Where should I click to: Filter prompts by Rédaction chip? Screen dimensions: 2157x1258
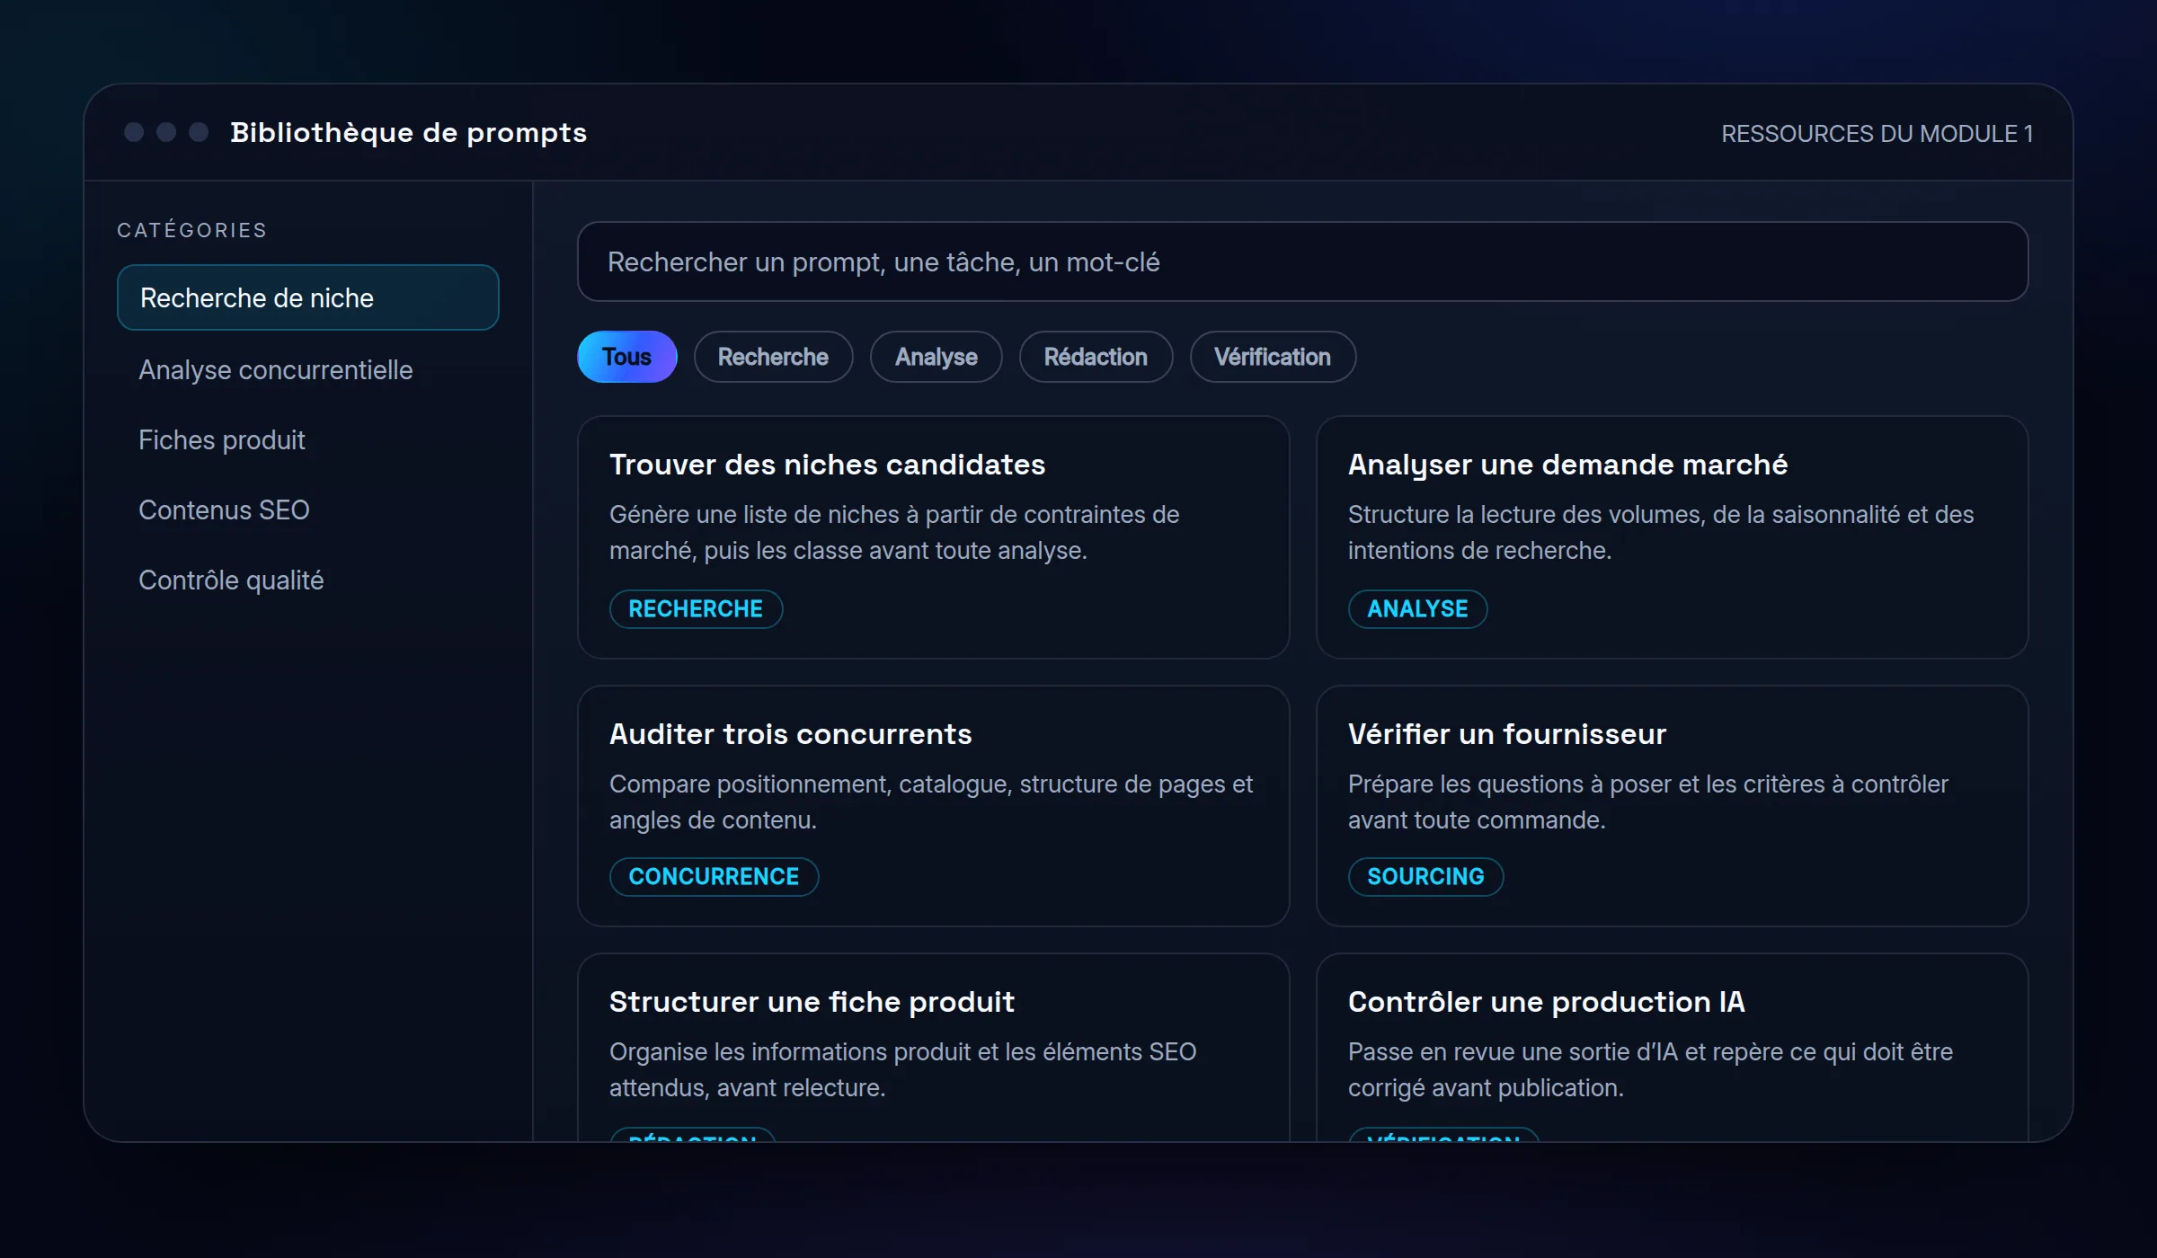tap(1096, 357)
